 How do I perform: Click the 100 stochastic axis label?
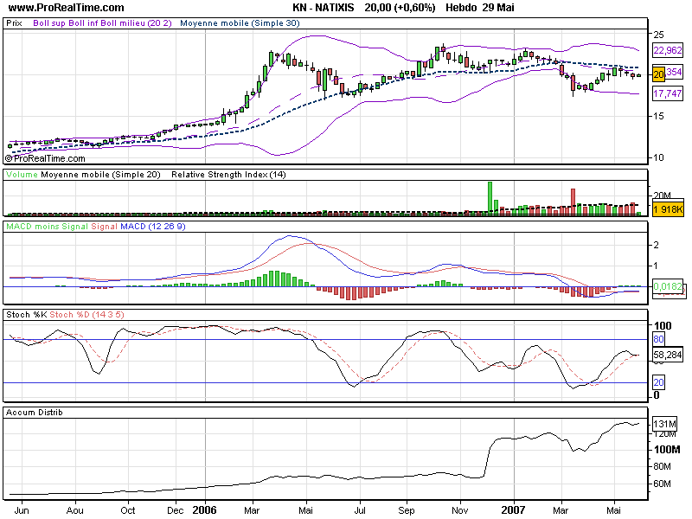pyautogui.click(x=663, y=326)
